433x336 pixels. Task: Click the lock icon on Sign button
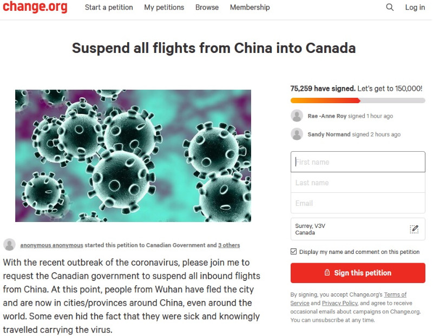327,273
